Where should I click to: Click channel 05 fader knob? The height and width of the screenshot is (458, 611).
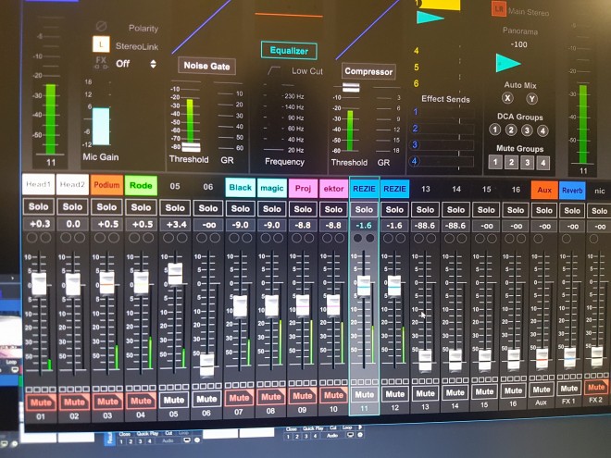(x=175, y=274)
